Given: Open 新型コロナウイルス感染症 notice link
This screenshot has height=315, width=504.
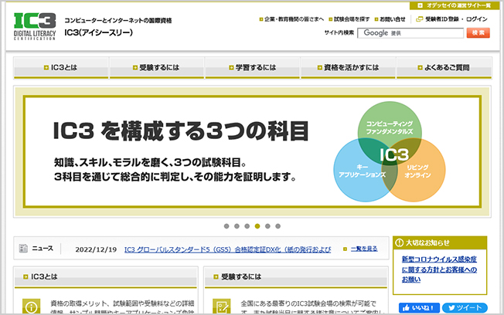Looking at the screenshot, I should pyautogui.click(x=439, y=269).
